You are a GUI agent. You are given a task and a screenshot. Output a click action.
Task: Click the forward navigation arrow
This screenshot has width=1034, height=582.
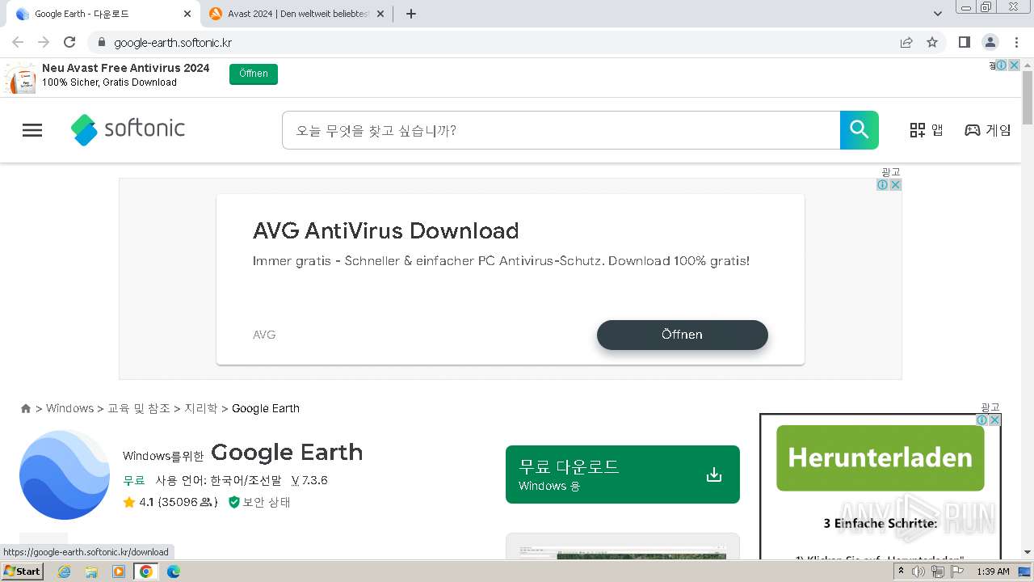[x=44, y=42]
